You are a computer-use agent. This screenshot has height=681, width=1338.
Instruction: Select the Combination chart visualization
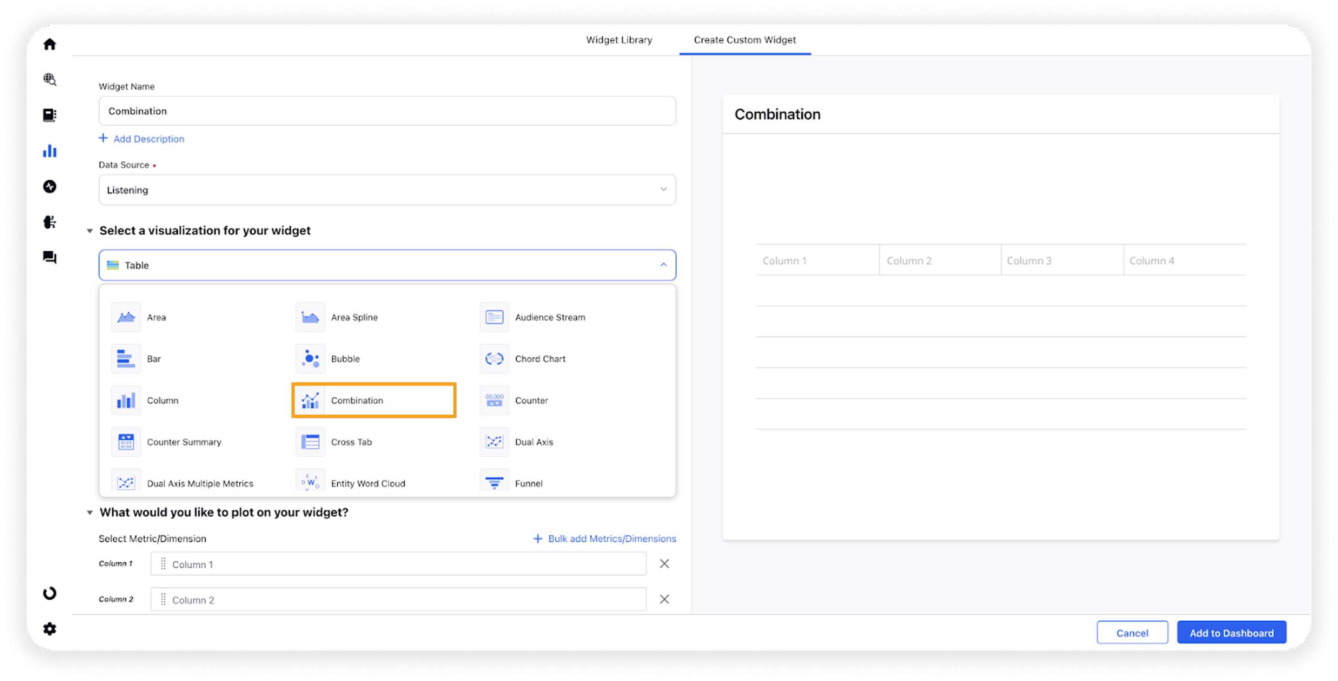[374, 400]
